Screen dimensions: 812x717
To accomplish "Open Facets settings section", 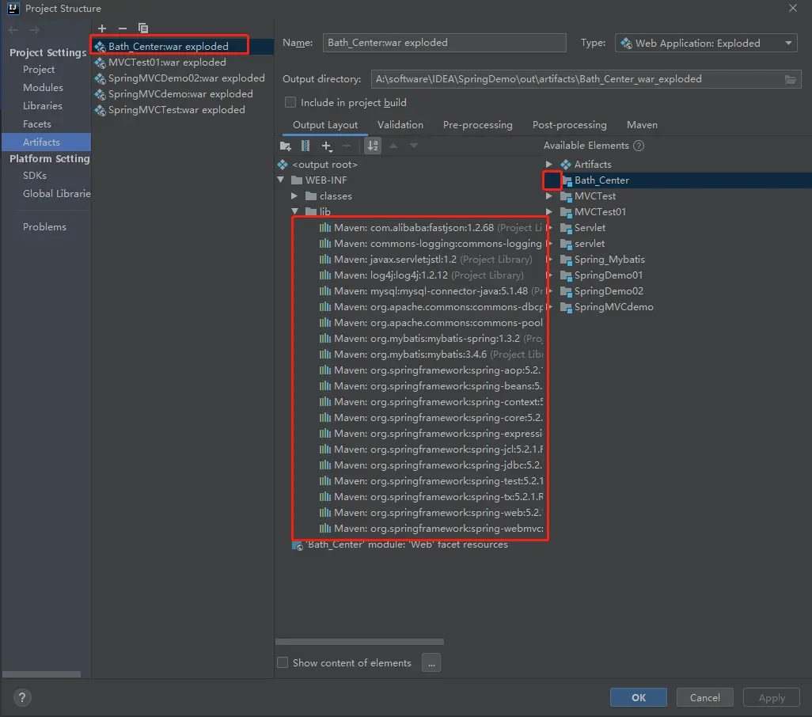I will click(36, 124).
